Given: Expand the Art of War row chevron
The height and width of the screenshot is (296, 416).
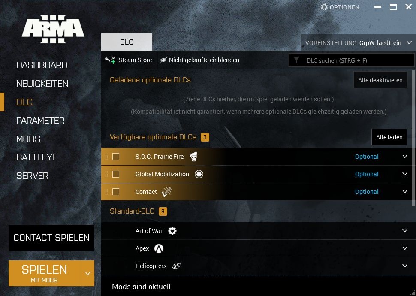Looking at the screenshot, I should tap(405, 230).
